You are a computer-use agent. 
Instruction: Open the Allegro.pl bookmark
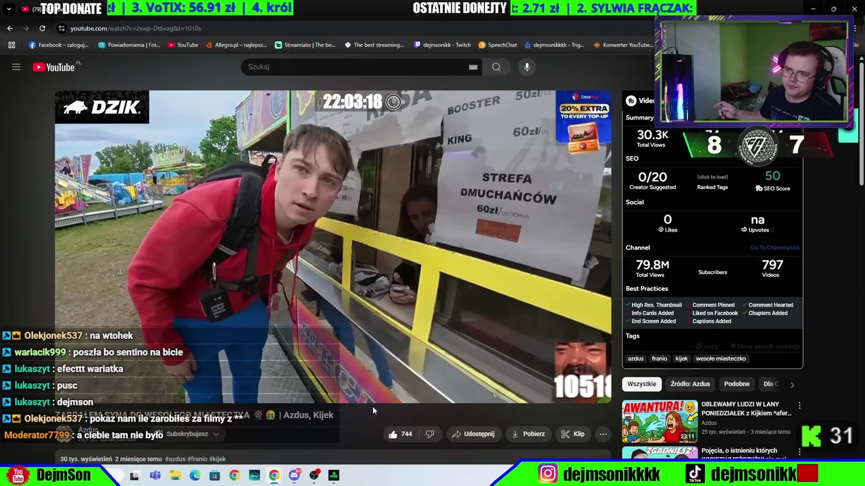[x=237, y=45]
